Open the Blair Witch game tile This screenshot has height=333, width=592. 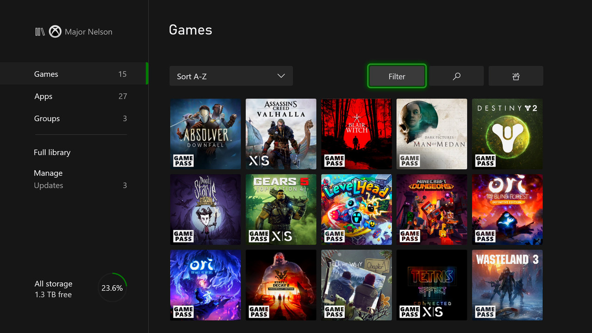click(x=357, y=134)
